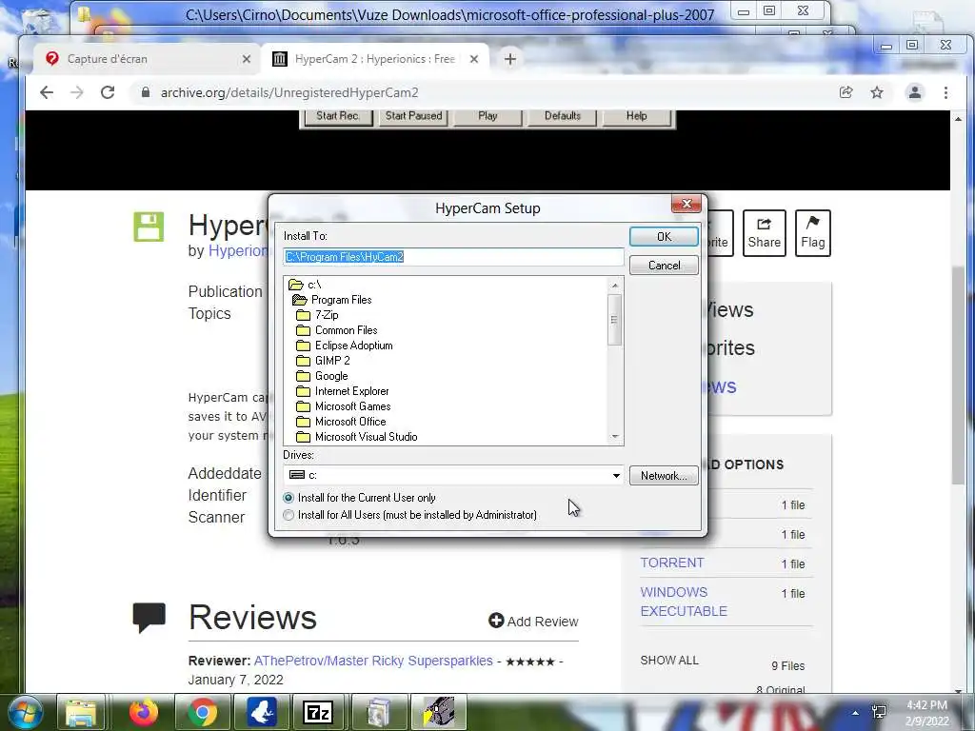Go forward in browser history

[x=77, y=92]
